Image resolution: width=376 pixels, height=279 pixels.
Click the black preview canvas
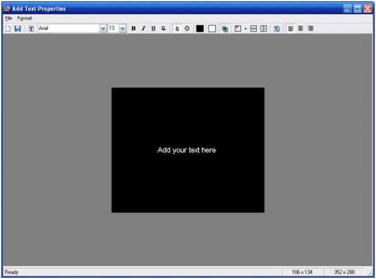coord(188,150)
